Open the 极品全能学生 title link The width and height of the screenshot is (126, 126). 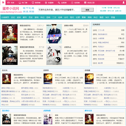click(x=25, y=26)
